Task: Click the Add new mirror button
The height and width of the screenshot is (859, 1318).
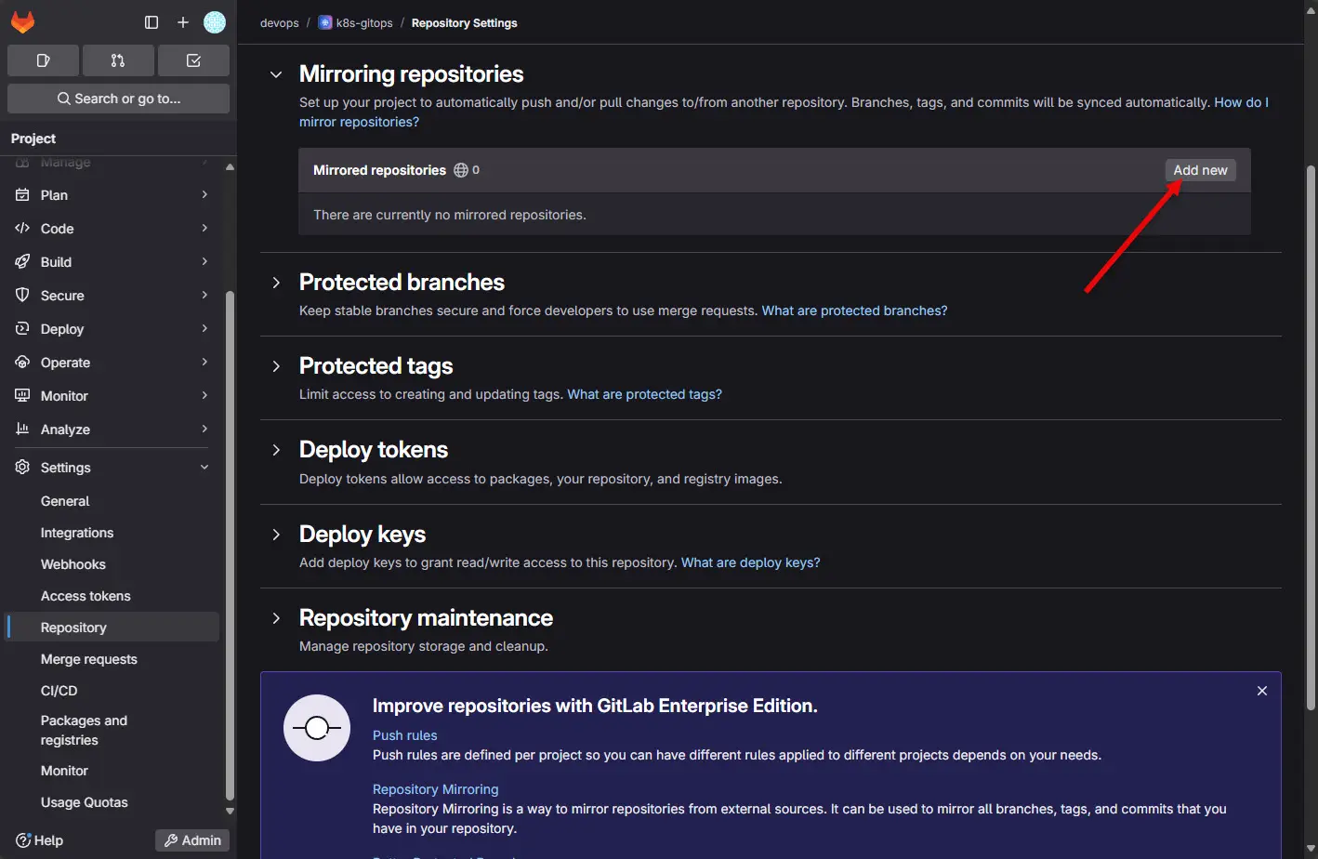Action: (1200, 170)
